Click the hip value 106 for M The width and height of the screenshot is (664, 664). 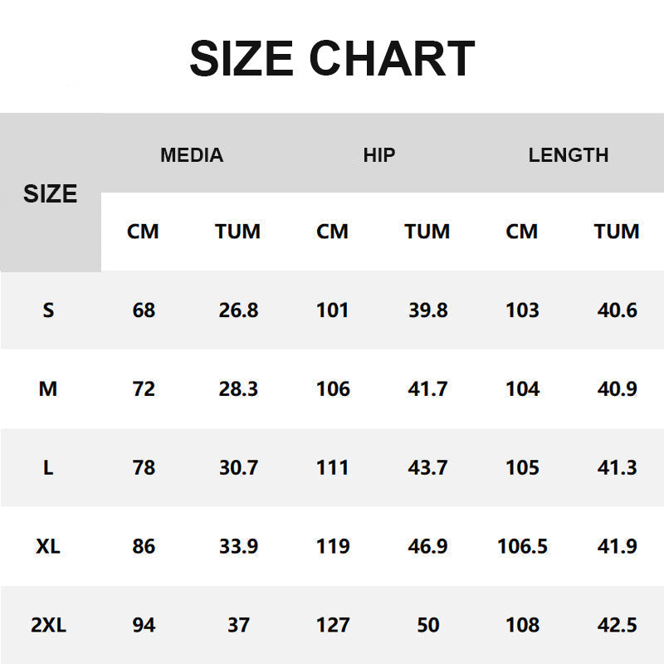pos(333,388)
